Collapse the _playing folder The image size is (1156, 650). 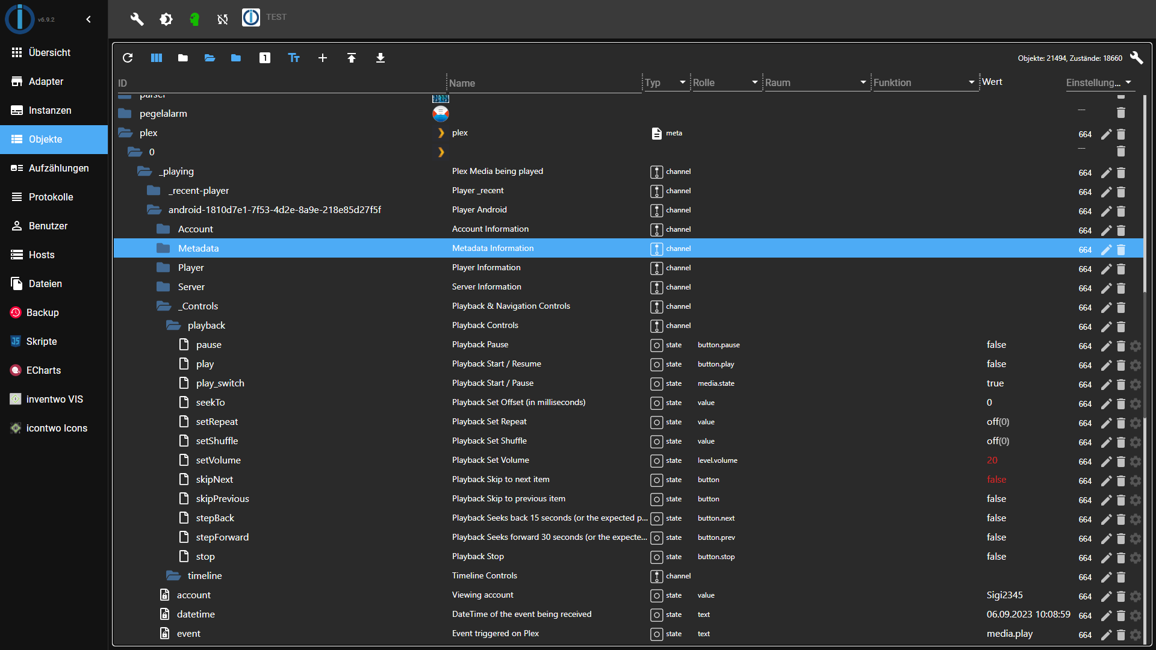tap(144, 172)
